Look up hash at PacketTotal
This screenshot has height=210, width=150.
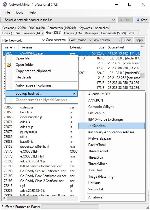[x=112, y=145]
